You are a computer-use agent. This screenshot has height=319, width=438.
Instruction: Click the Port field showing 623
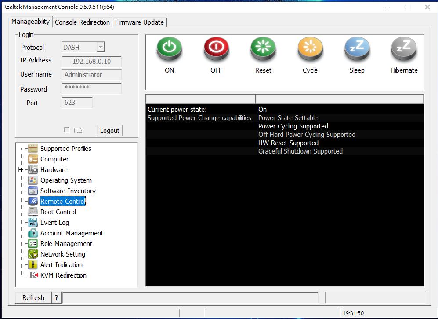77,103
